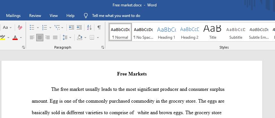Open the Borders dropdown arrow
Viewport: 275px width, 118px height.
[98, 37]
